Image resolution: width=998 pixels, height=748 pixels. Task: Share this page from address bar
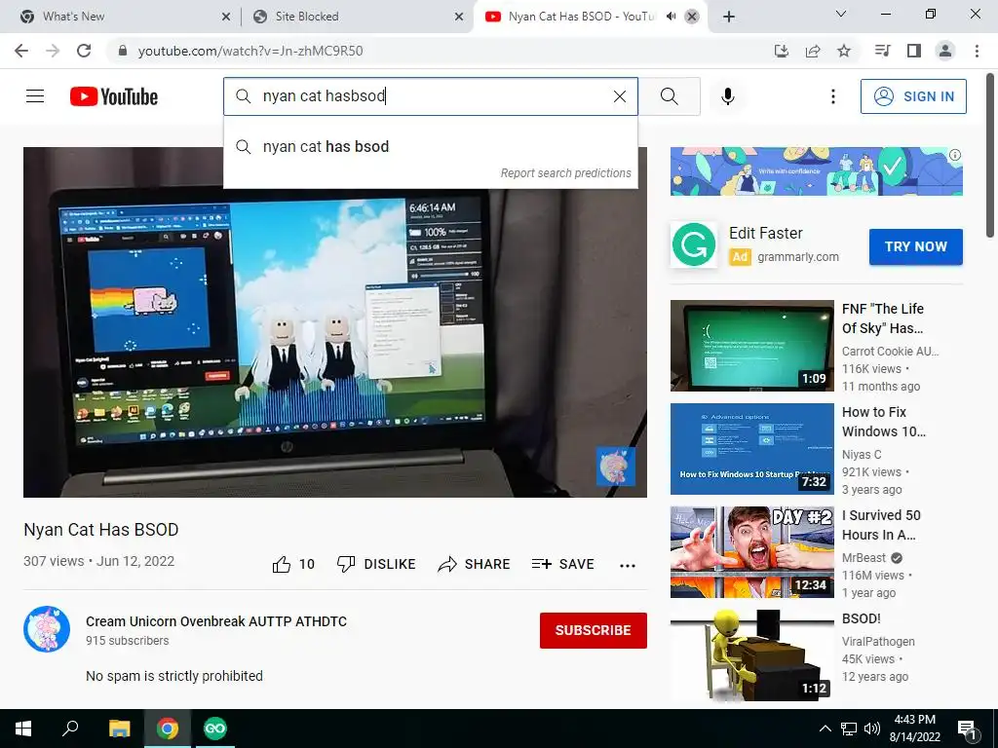pos(813,51)
